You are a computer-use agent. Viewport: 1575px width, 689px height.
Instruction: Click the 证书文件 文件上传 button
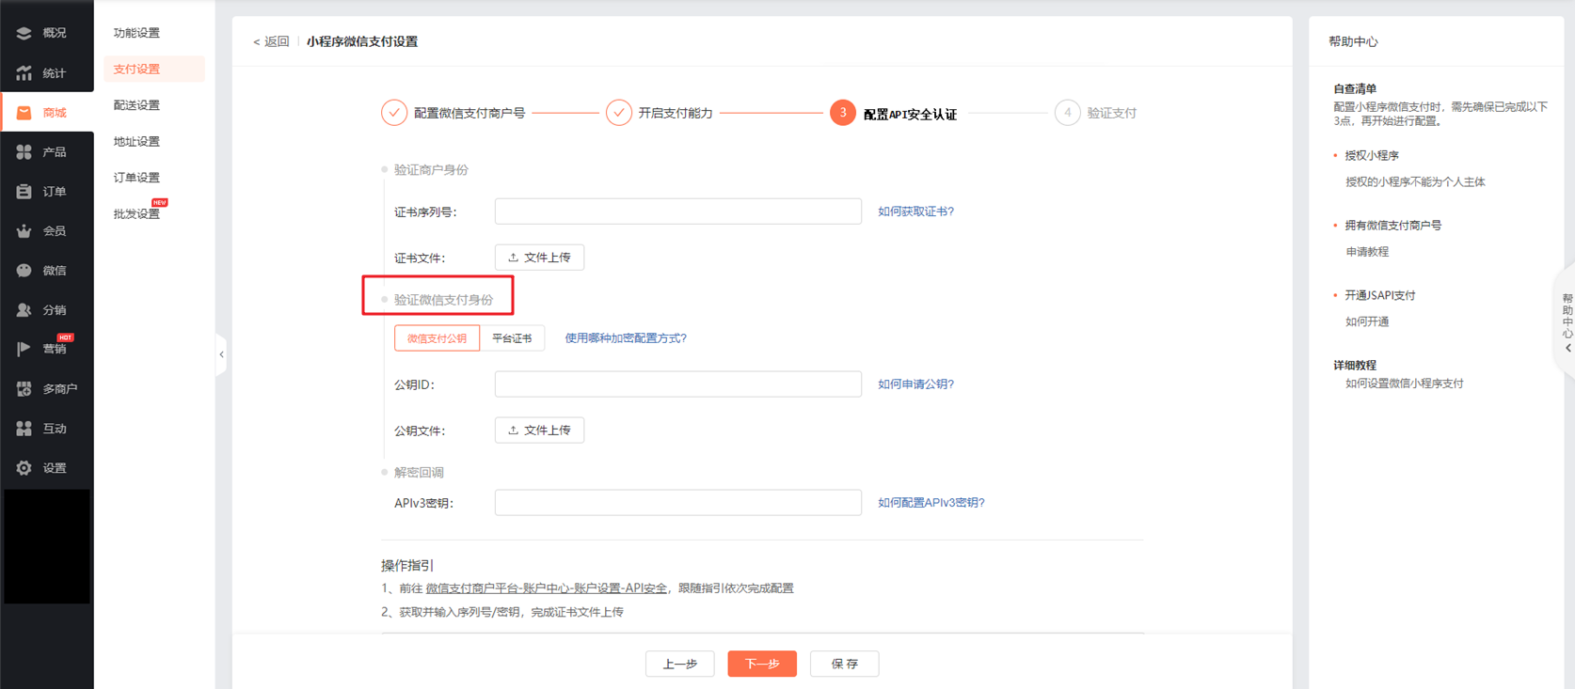539,258
